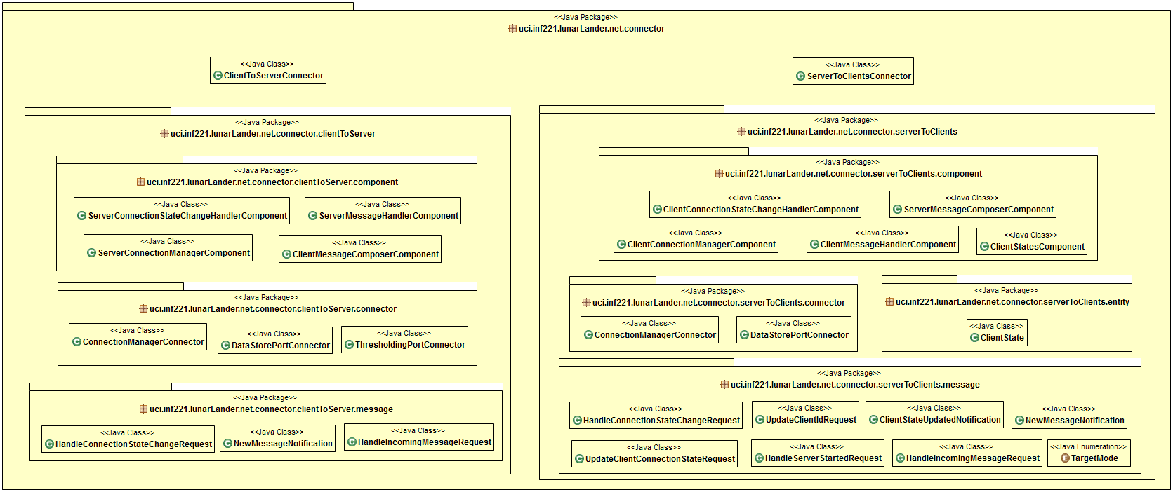Click the enumeration icon next to TargetMode
This screenshot has height=492, width=1173.
pyautogui.click(x=1065, y=458)
